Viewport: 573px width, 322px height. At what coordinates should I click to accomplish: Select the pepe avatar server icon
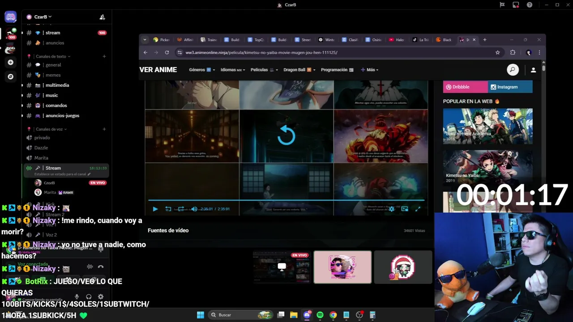point(10,48)
